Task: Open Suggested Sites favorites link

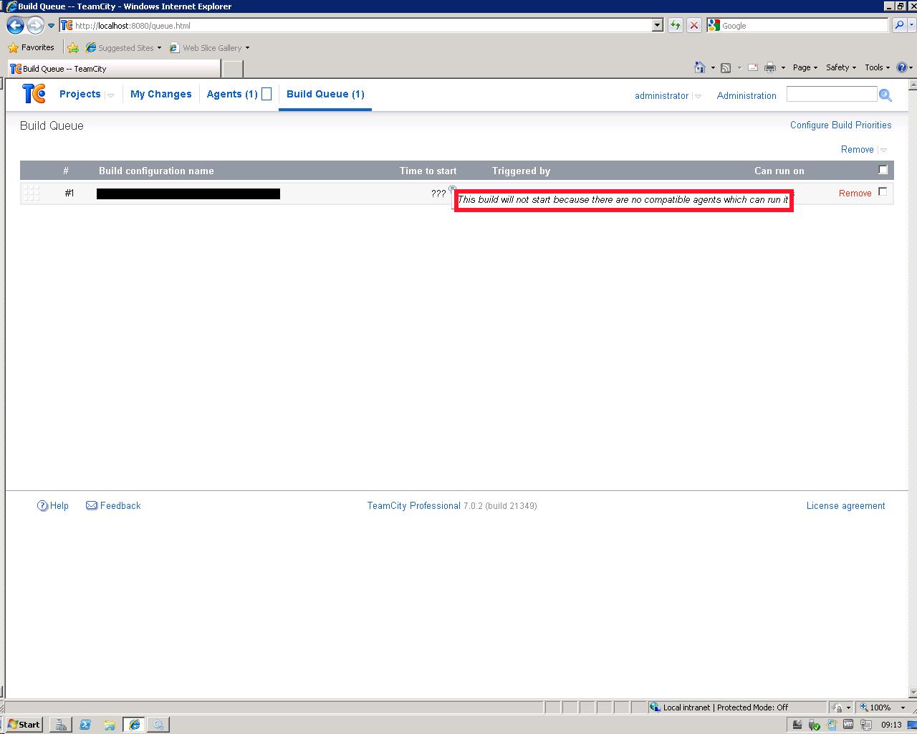Action: coord(124,48)
